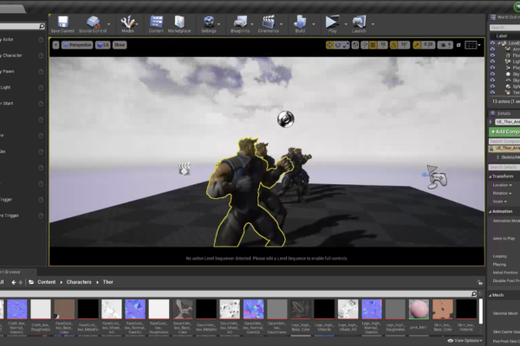This screenshot has width=520, height=346.
Task: Open the Cinematics clapperboard icon
Action: coord(268,22)
